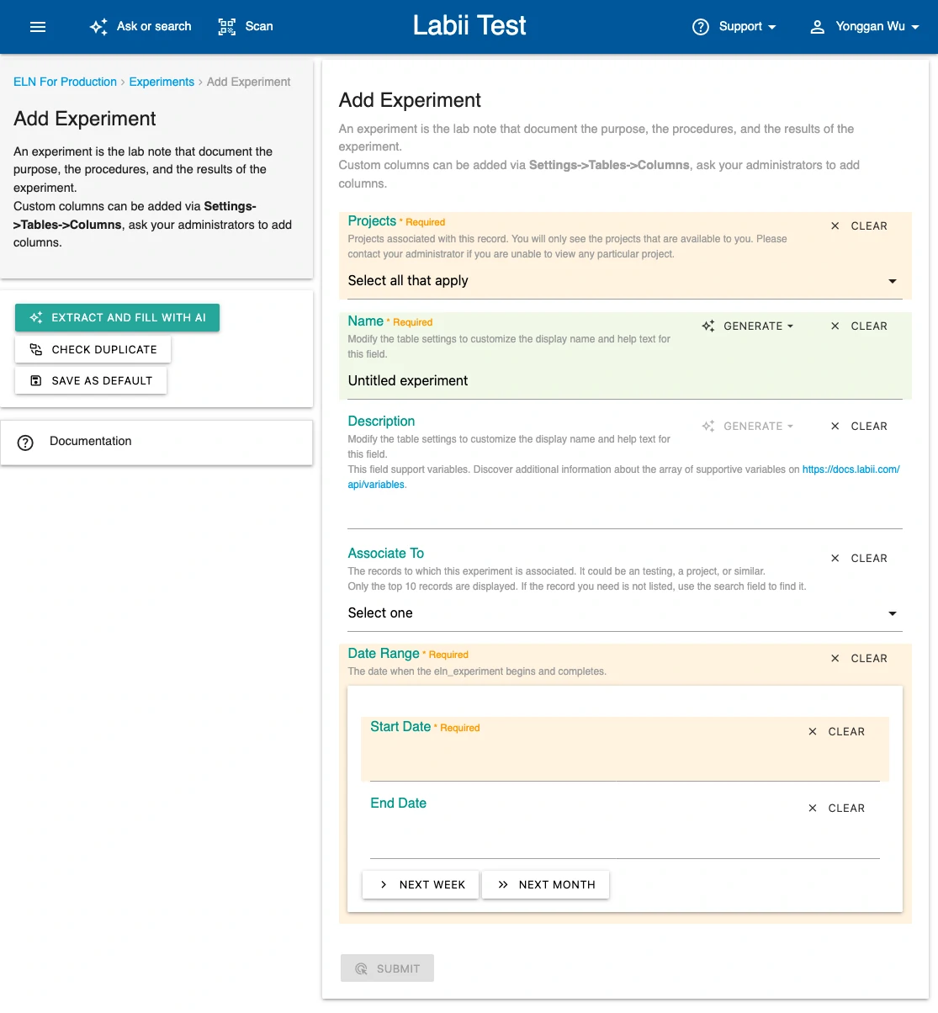Open the docs.labii.com variables link

tap(851, 469)
